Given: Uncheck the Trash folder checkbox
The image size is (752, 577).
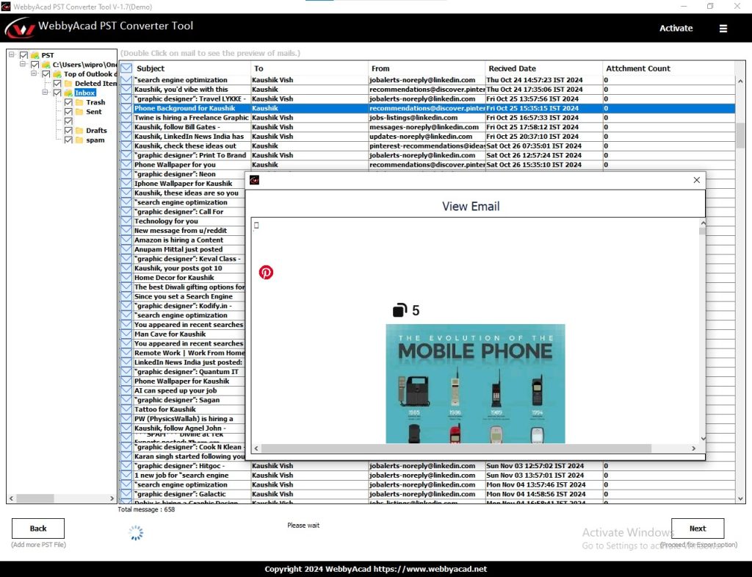Looking at the screenshot, I should (x=68, y=102).
